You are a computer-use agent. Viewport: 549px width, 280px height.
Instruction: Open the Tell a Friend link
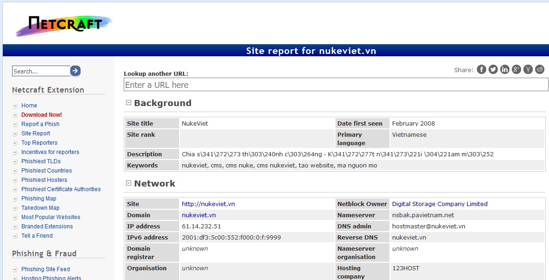37,236
